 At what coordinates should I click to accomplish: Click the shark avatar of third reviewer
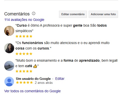(9, 66)
